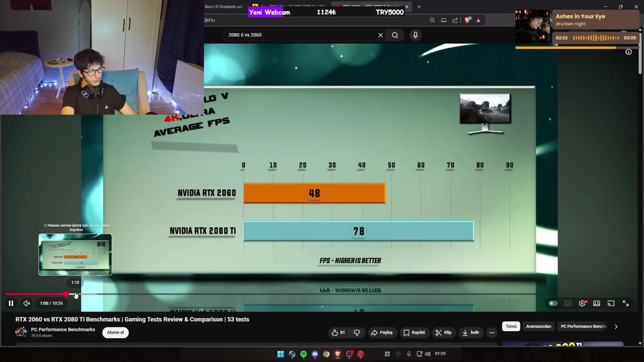Open Brave Shields lion icon

pos(468,20)
